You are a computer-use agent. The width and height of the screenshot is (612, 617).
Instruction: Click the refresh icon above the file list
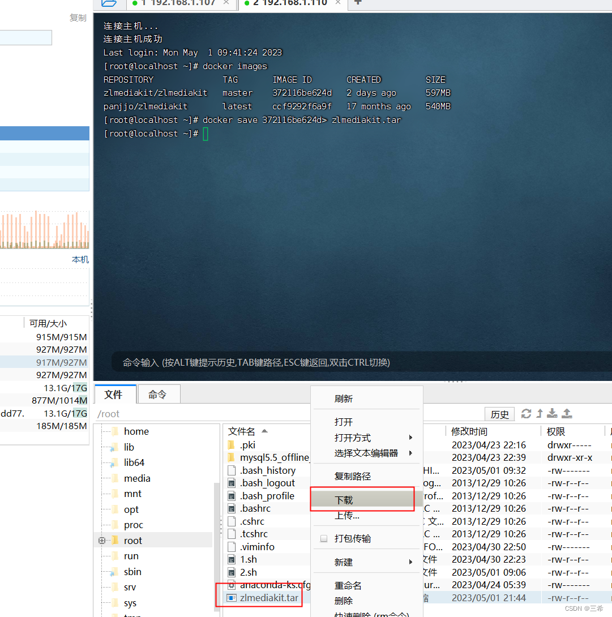pyautogui.click(x=527, y=413)
